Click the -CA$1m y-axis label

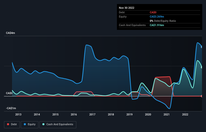[x=11, y=108]
